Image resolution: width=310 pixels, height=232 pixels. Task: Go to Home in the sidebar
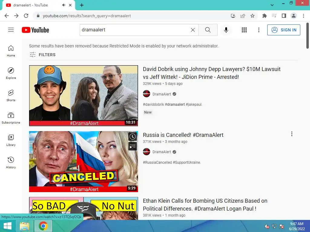pos(11,51)
